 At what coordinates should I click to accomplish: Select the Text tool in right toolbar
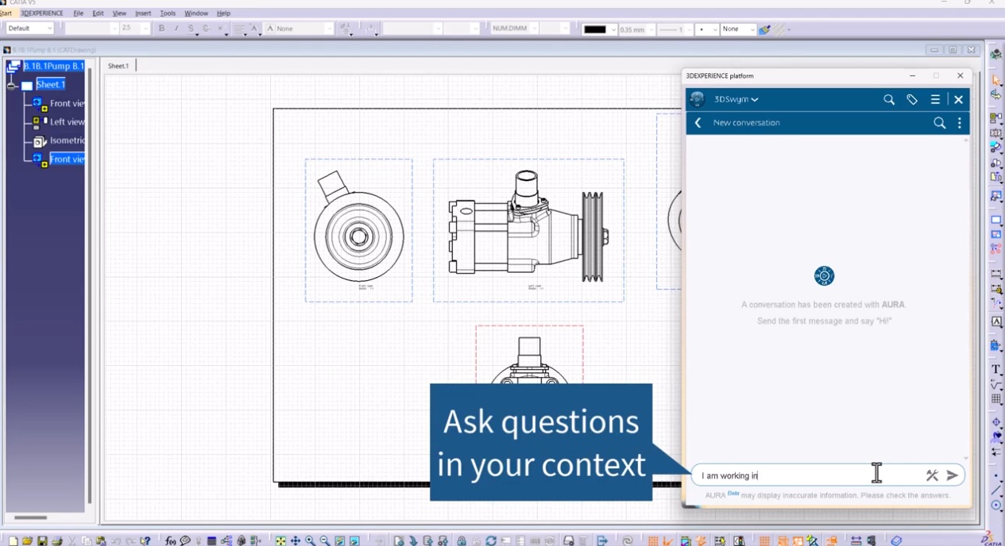pos(995,369)
